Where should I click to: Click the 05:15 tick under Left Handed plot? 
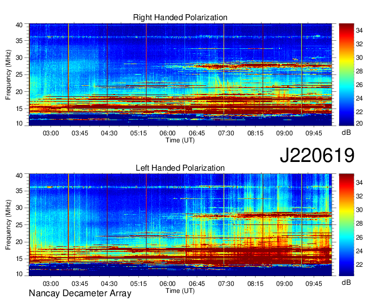pyautogui.click(x=138, y=283)
